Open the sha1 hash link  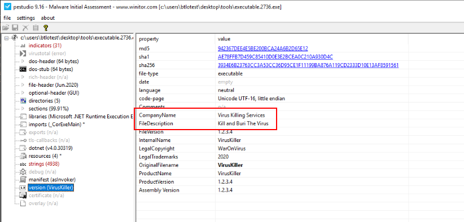(275, 57)
